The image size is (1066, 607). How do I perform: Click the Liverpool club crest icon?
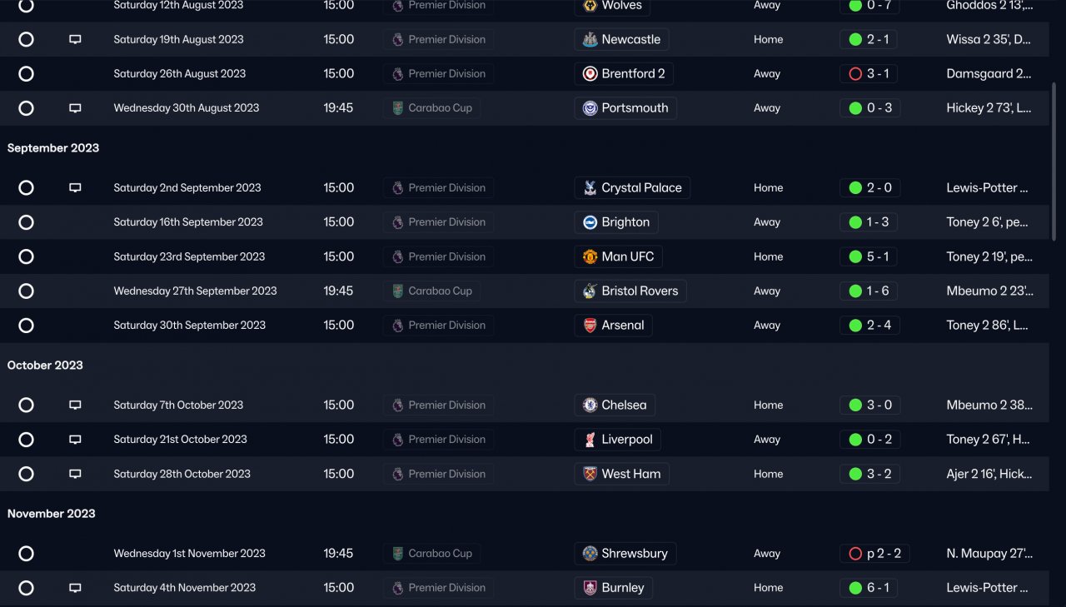point(590,440)
